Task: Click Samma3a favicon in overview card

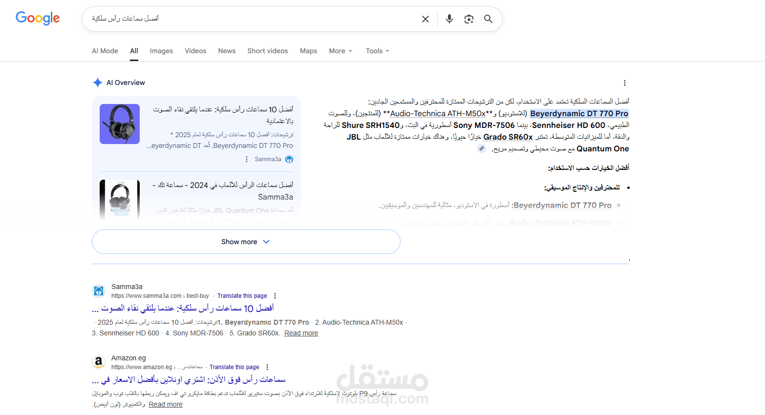Action: pos(289,159)
